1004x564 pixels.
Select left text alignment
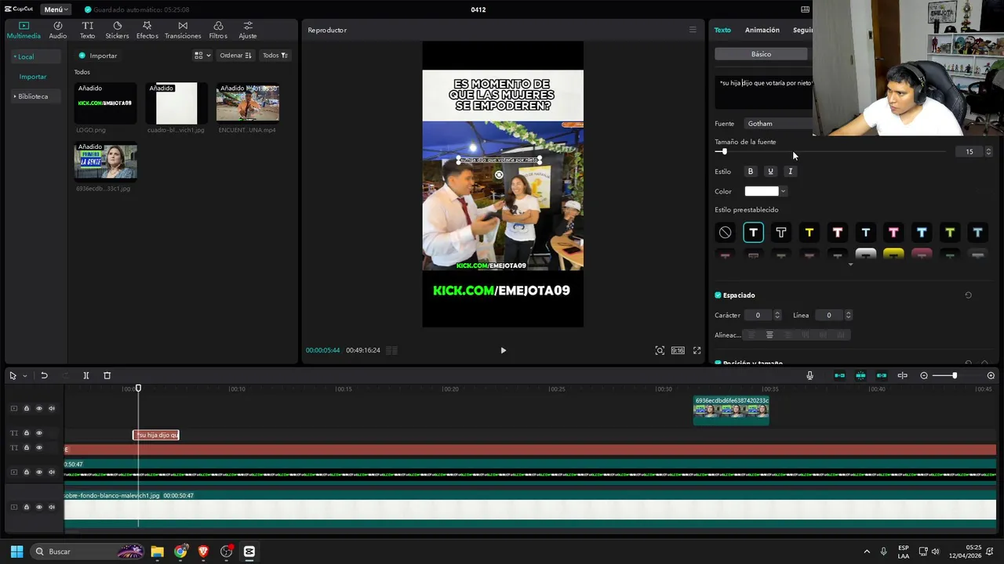click(751, 335)
